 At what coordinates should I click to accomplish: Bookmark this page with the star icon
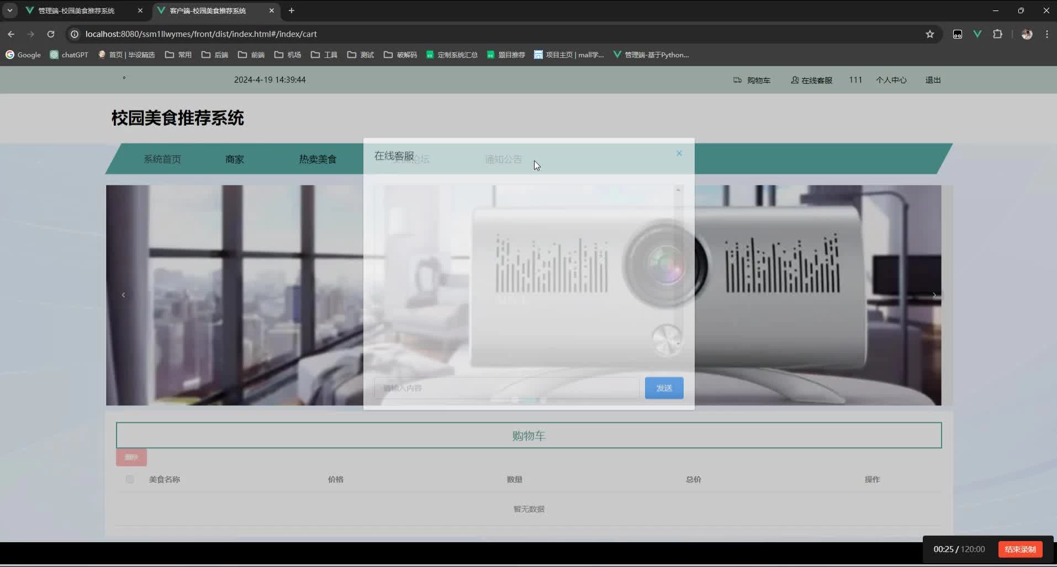[x=930, y=34]
